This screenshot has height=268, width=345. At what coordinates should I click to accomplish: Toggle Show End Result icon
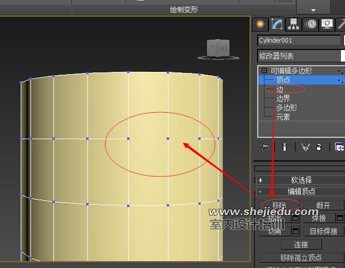coord(285,147)
